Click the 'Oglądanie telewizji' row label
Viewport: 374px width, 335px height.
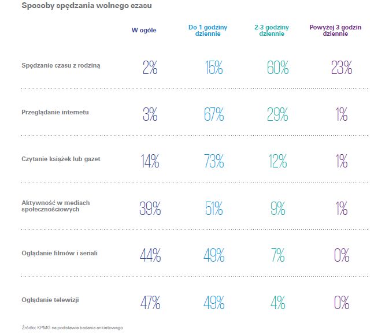tap(50, 300)
